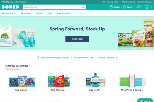
Task: Select the Free Samples menu item
Action: (63, 13)
